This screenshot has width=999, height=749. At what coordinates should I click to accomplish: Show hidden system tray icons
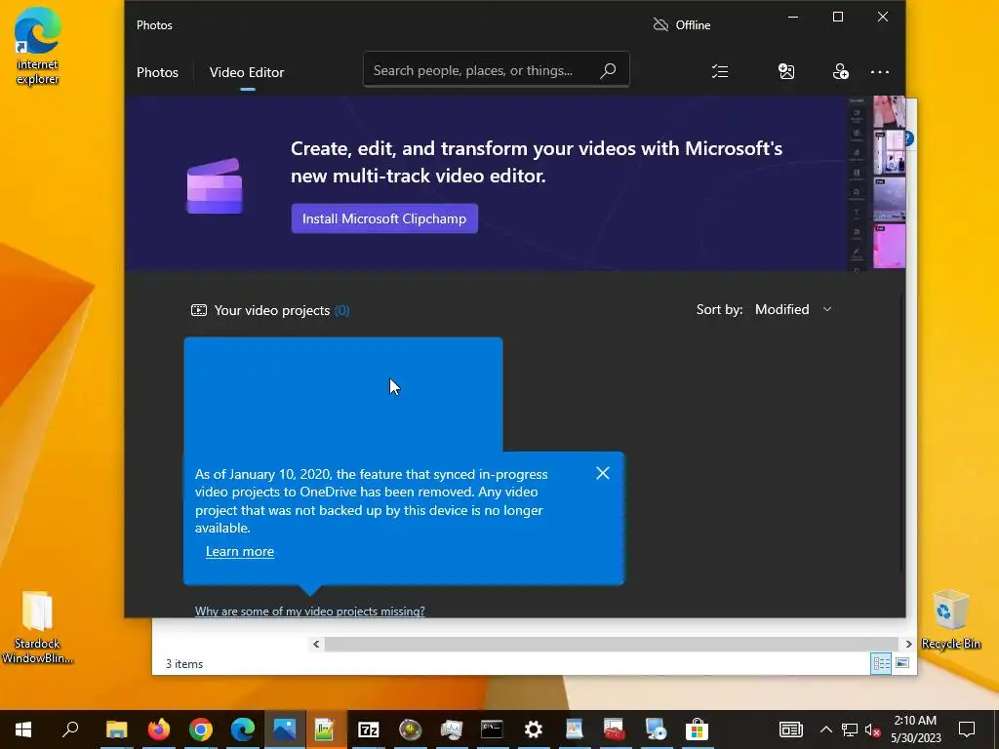[825, 729]
